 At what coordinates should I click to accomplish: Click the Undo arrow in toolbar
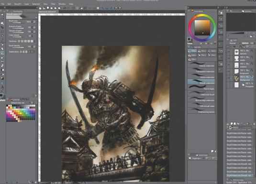(x=65, y=8)
